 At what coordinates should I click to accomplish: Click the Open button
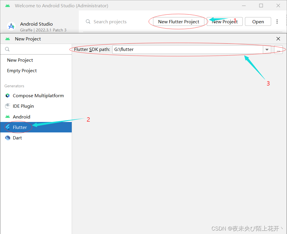258,22
